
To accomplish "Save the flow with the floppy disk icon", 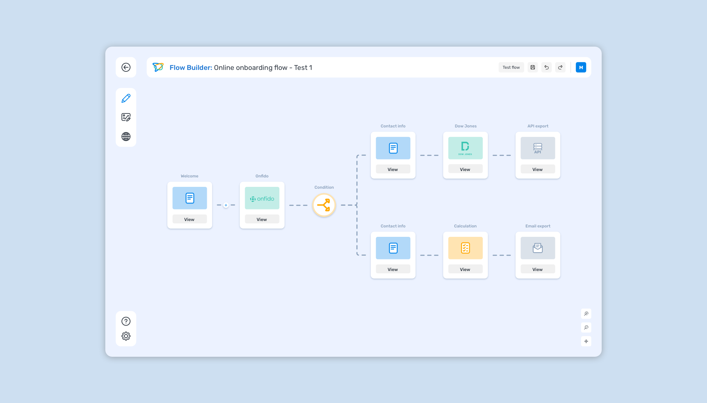I will tap(533, 67).
